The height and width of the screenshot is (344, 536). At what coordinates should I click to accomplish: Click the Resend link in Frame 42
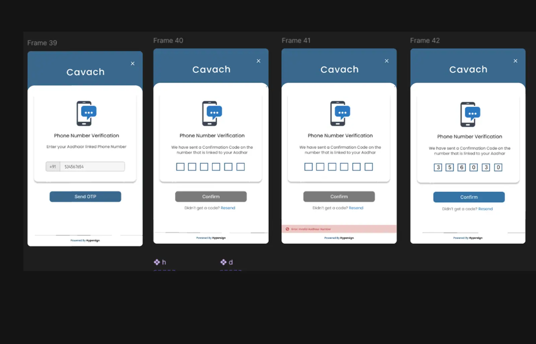(x=485, y=209)
